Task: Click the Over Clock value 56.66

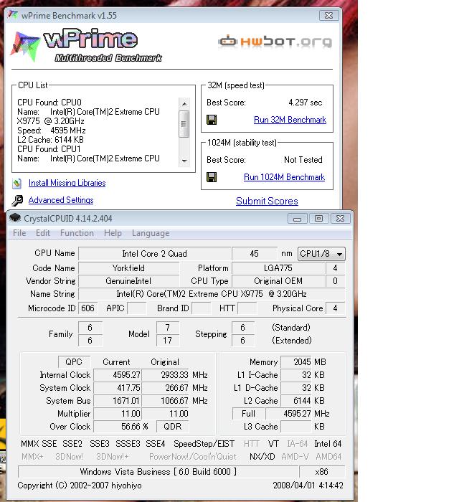Action: click(x=118, y=427)
